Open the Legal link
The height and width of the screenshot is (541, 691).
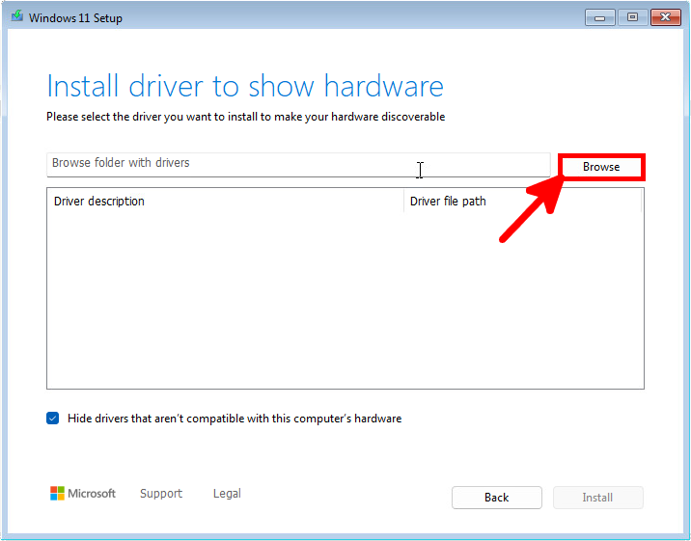(227, 494)
